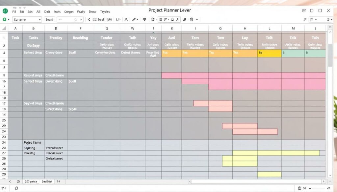Image resolution: width=337 pixels, height=192 pixels.
Task: Select the pen highlighter tool icon
Action: point(134,19)
